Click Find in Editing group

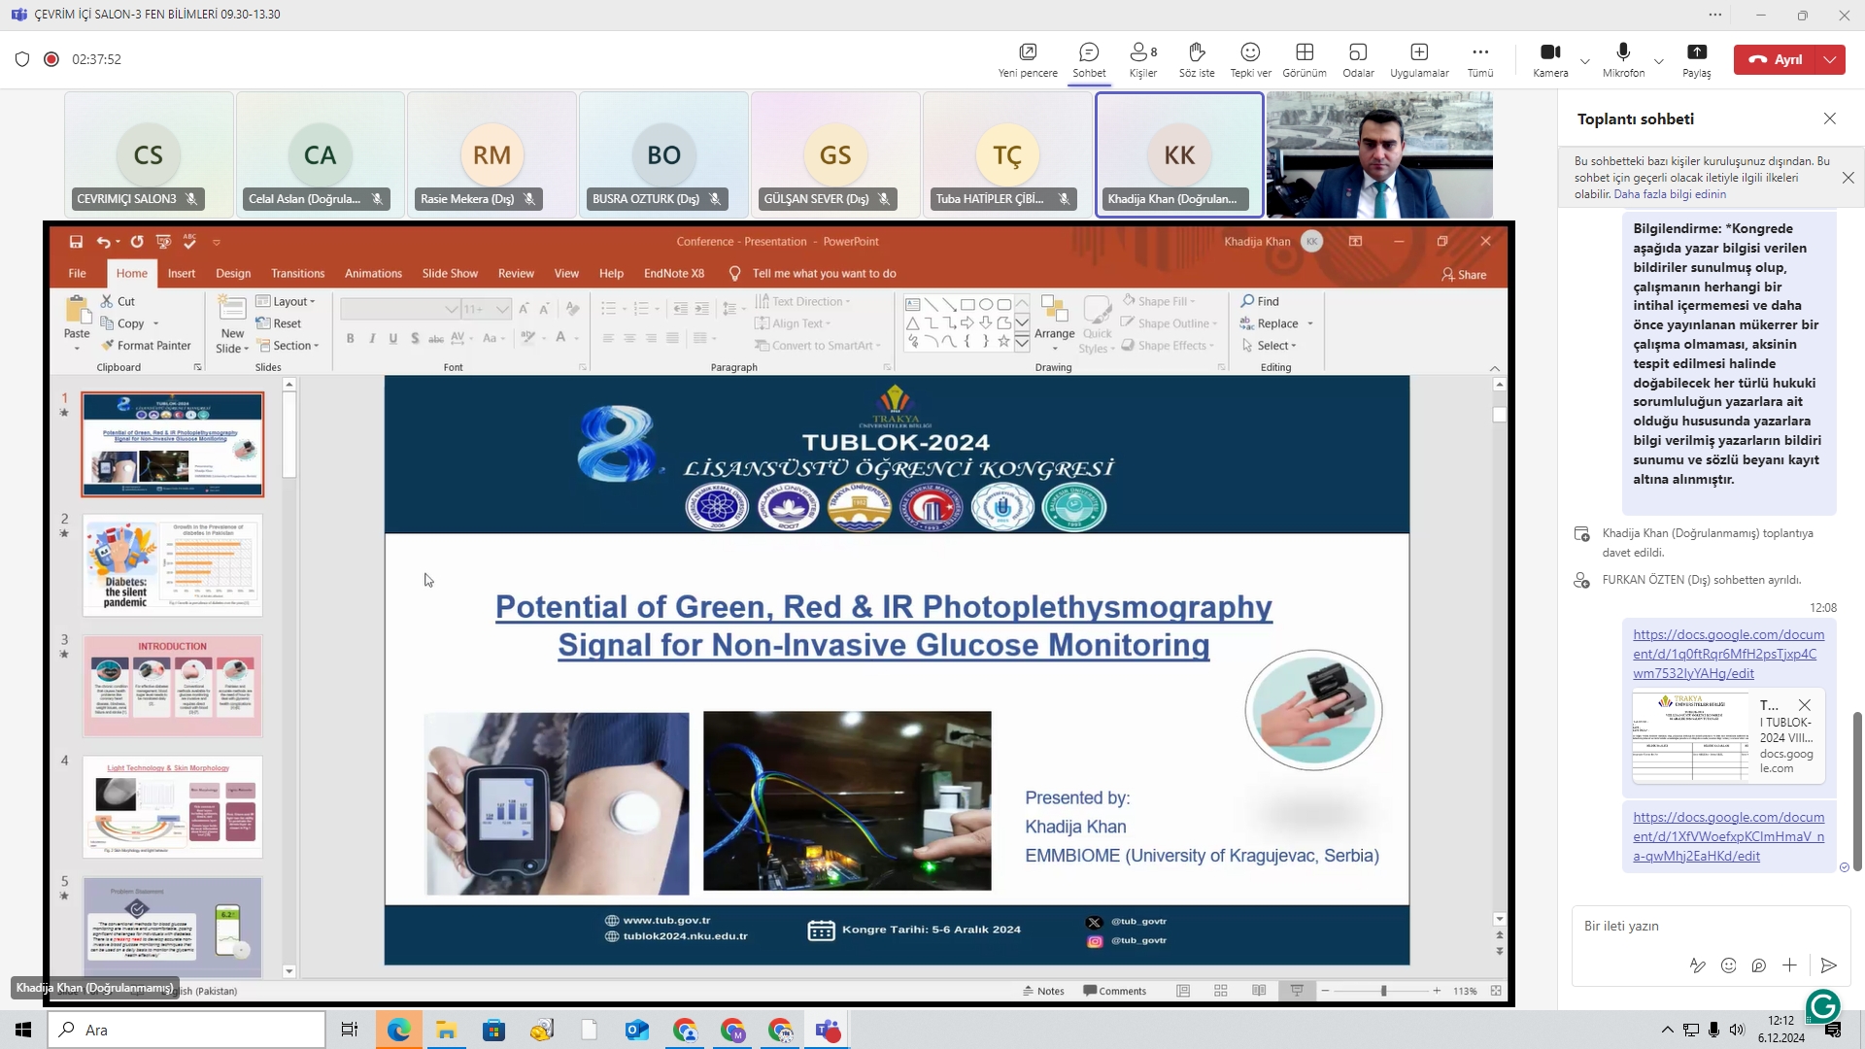[1260, 301]
